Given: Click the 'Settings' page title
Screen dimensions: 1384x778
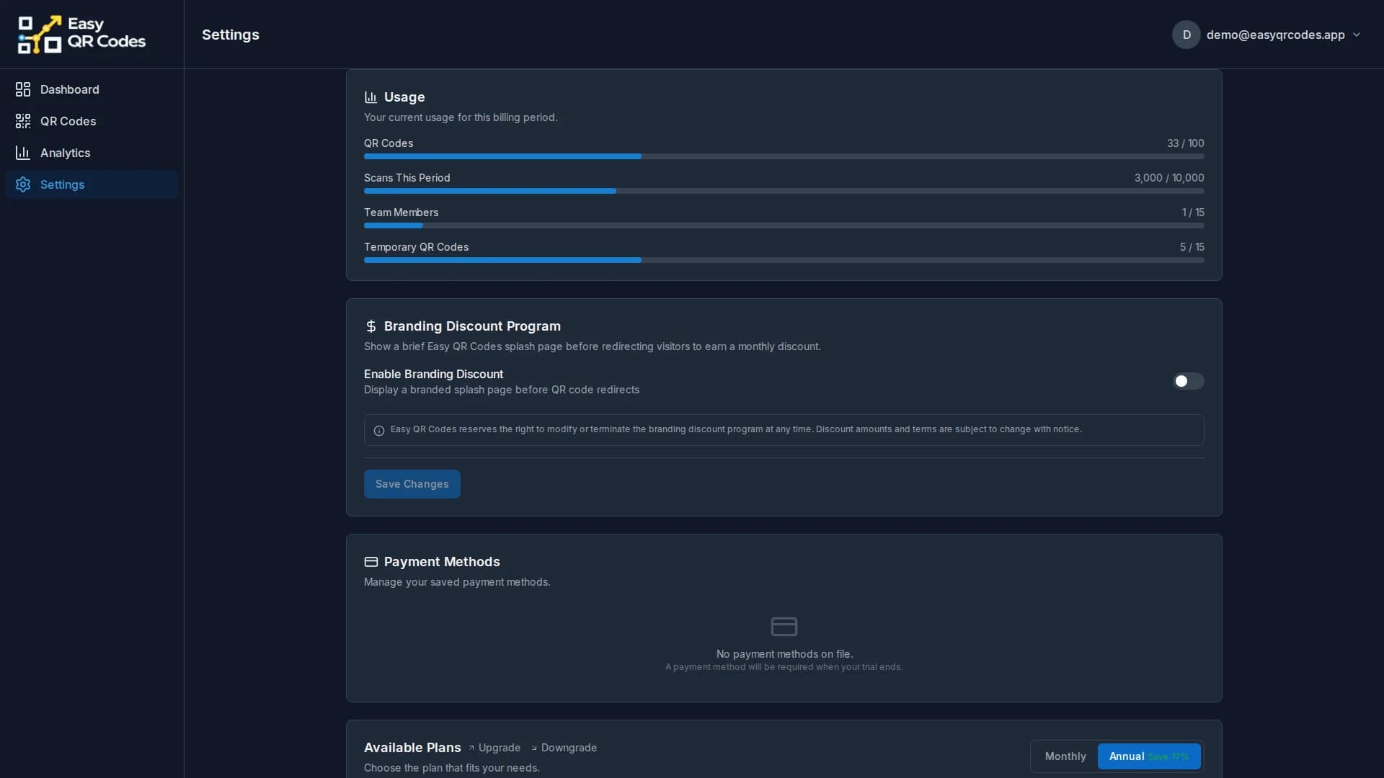Looking at the screenshot, I should coord(231,35).
